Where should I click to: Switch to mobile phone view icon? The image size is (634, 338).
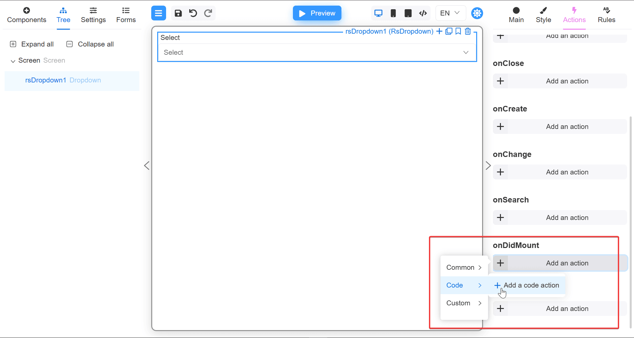393,13
